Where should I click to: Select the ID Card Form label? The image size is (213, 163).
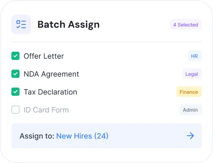46,110
